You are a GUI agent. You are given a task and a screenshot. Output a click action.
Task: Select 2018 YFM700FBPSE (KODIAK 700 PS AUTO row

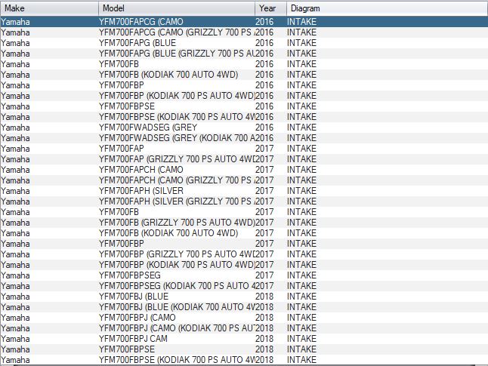244,360
